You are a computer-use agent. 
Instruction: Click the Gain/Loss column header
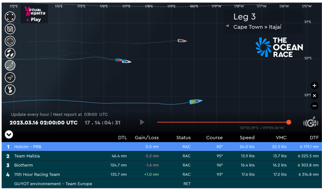pos(147,138)
